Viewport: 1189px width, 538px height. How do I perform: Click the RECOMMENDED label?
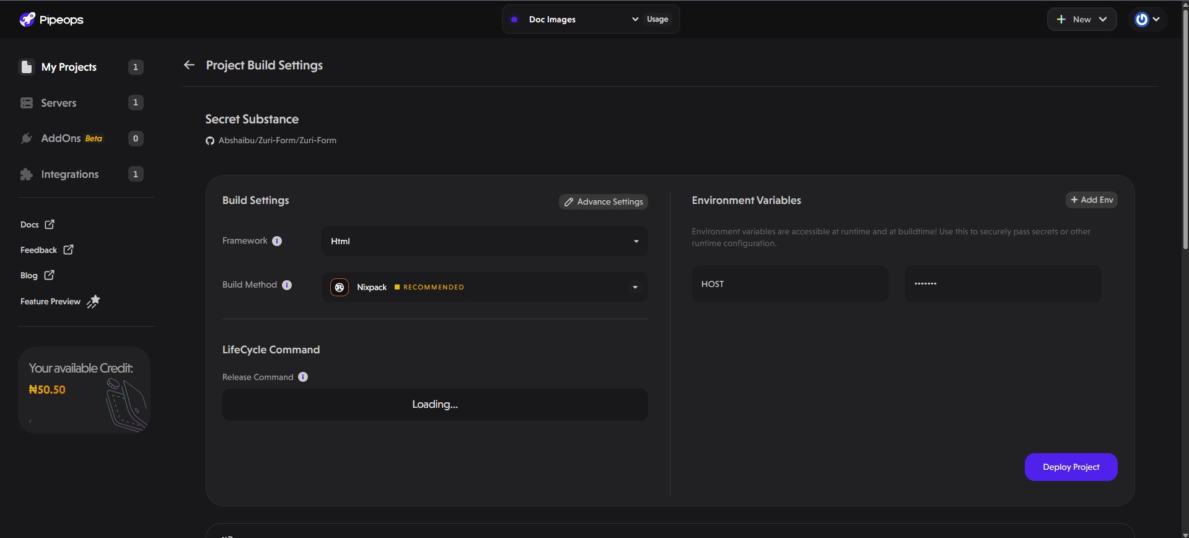pyautogui.click(x=434, y=287)
